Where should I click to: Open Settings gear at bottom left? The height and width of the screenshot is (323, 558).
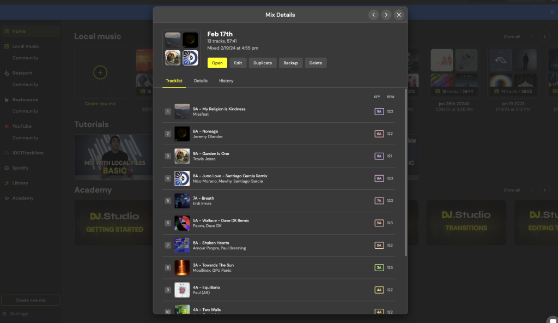[x=5, y=314]
